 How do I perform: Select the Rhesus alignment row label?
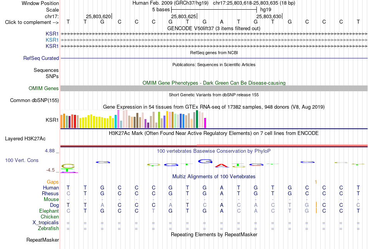[50, 193]
